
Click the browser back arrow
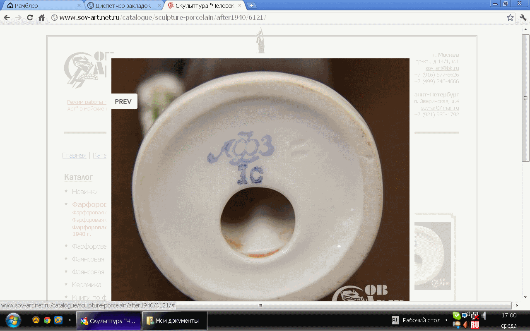tap(7, 18)
